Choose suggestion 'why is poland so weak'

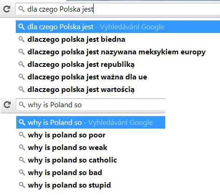pyautogui.click(x=91, y=148)
